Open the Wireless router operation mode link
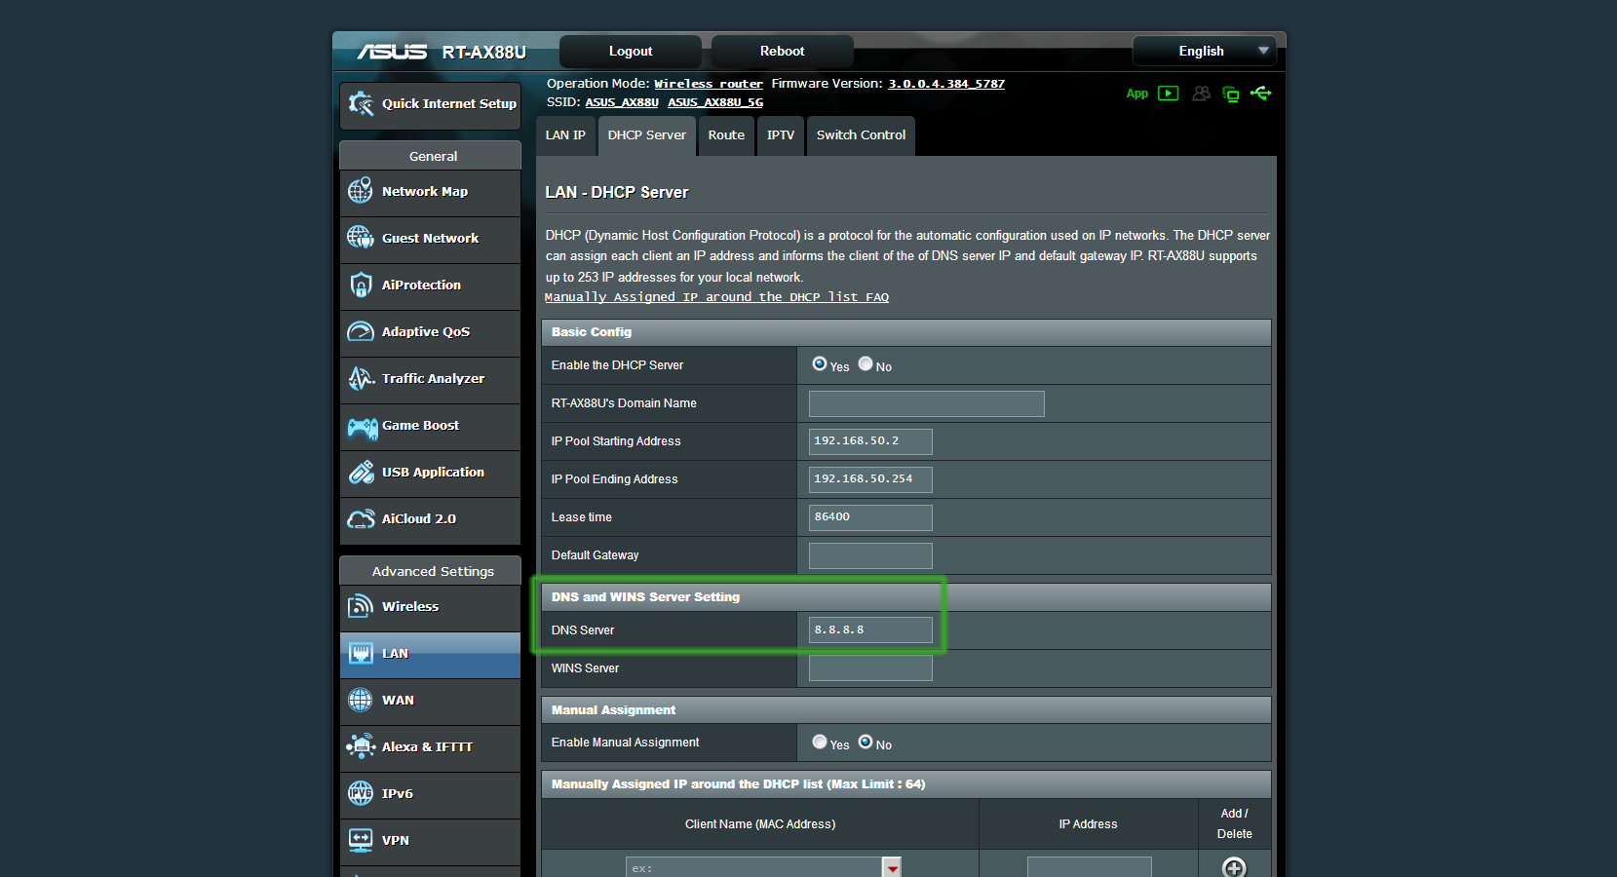This screenshot has width=1617, height=877. point(709,84)
